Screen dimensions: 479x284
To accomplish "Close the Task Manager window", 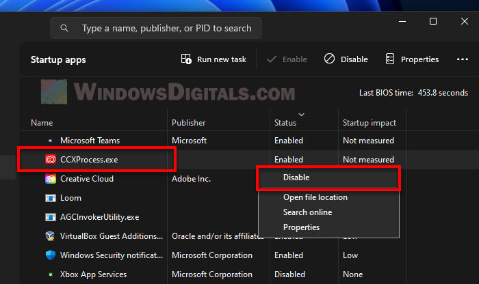I will pos(465,21).
